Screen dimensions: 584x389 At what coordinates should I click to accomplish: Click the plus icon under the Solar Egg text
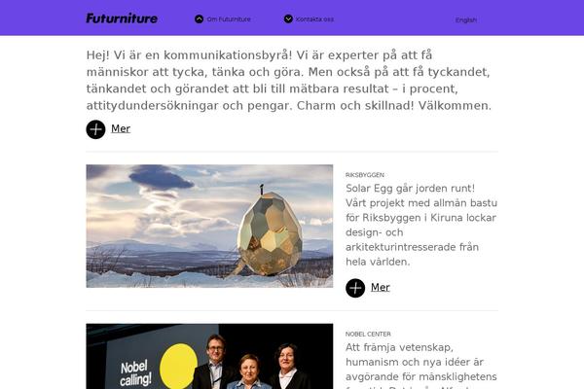355,288
